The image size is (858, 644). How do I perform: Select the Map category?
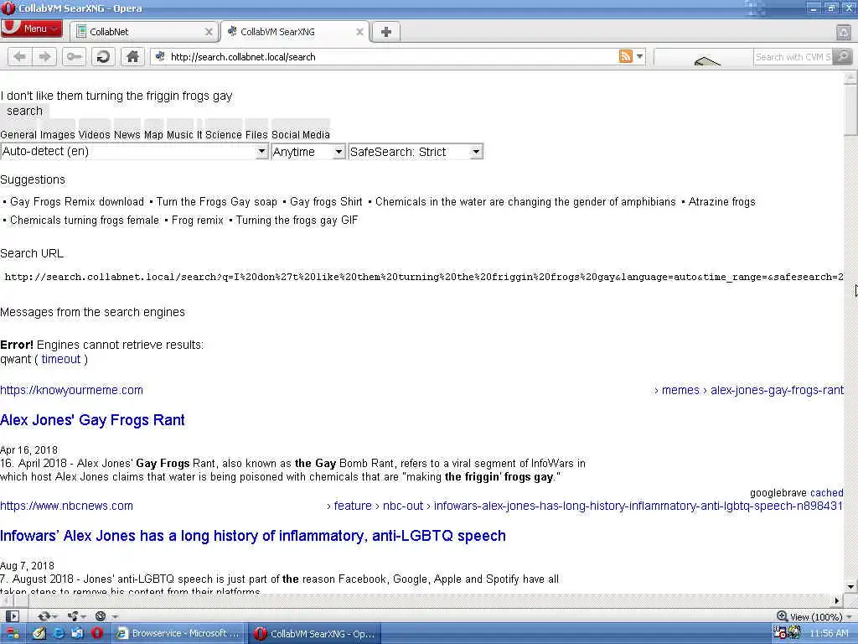pyautogui.click(x=154, y=135)
